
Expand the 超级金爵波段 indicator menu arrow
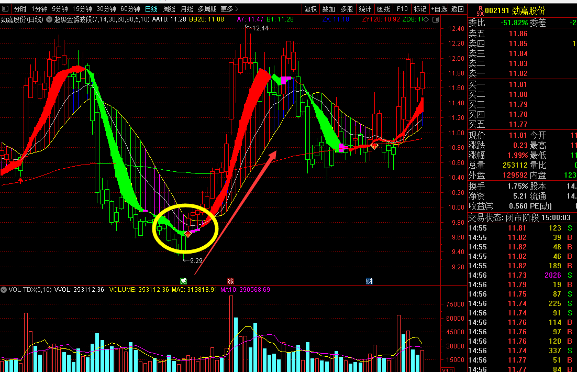point(49,19)
